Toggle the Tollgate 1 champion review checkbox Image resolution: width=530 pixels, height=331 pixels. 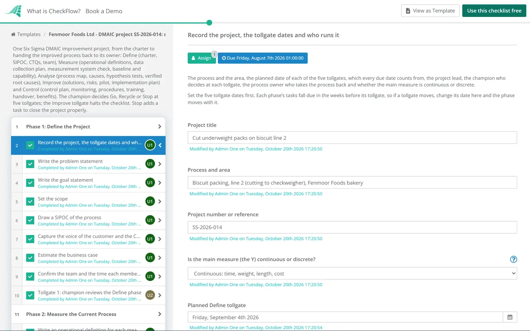tap(30, 295)
